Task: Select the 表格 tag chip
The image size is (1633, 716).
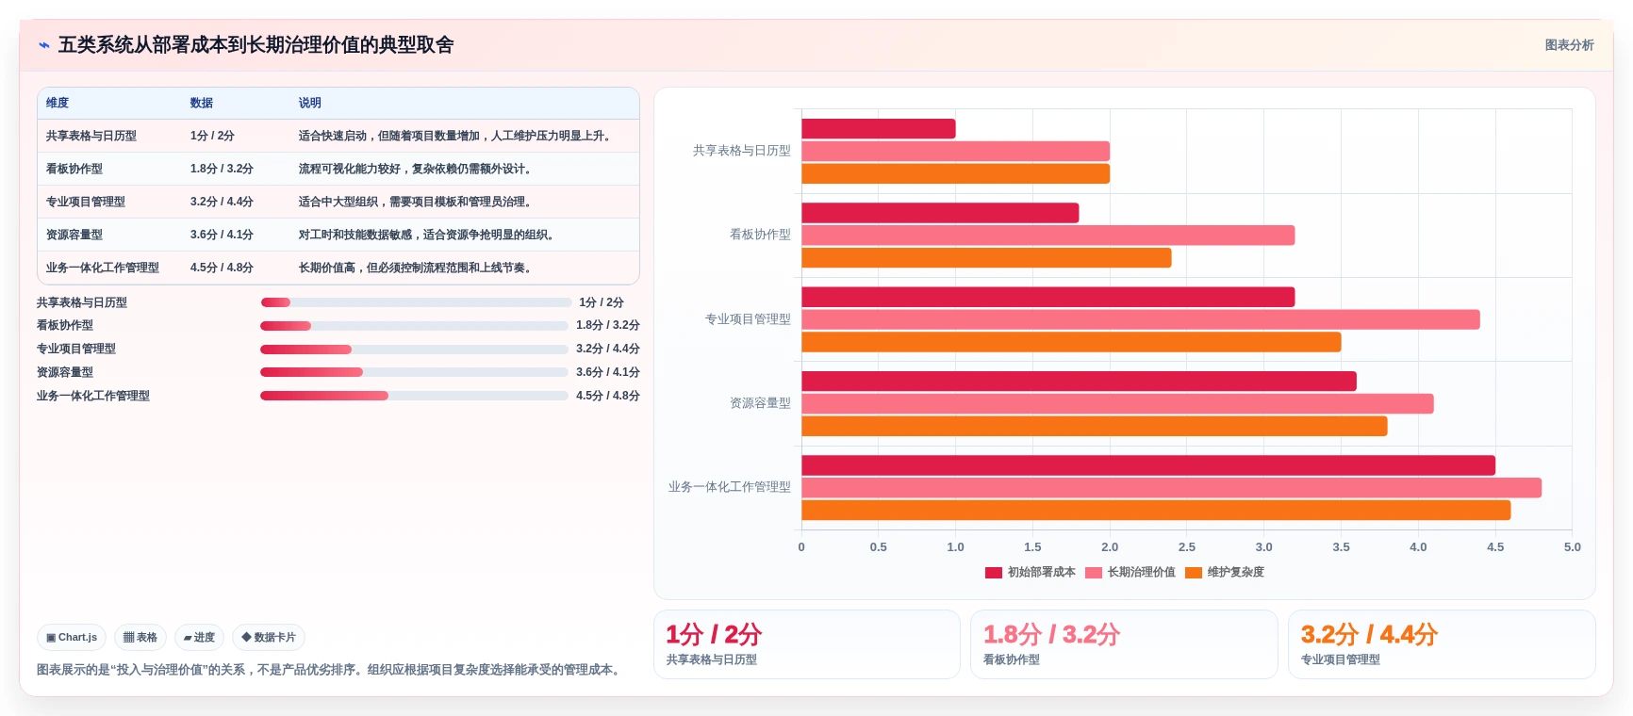Action: point(140,638)
